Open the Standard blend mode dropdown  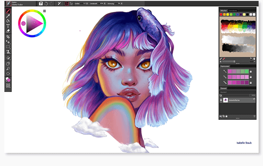238,92
